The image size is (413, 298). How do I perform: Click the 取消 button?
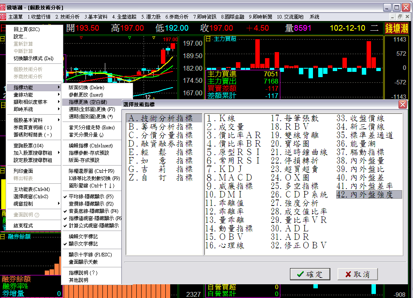pos(357,274)
